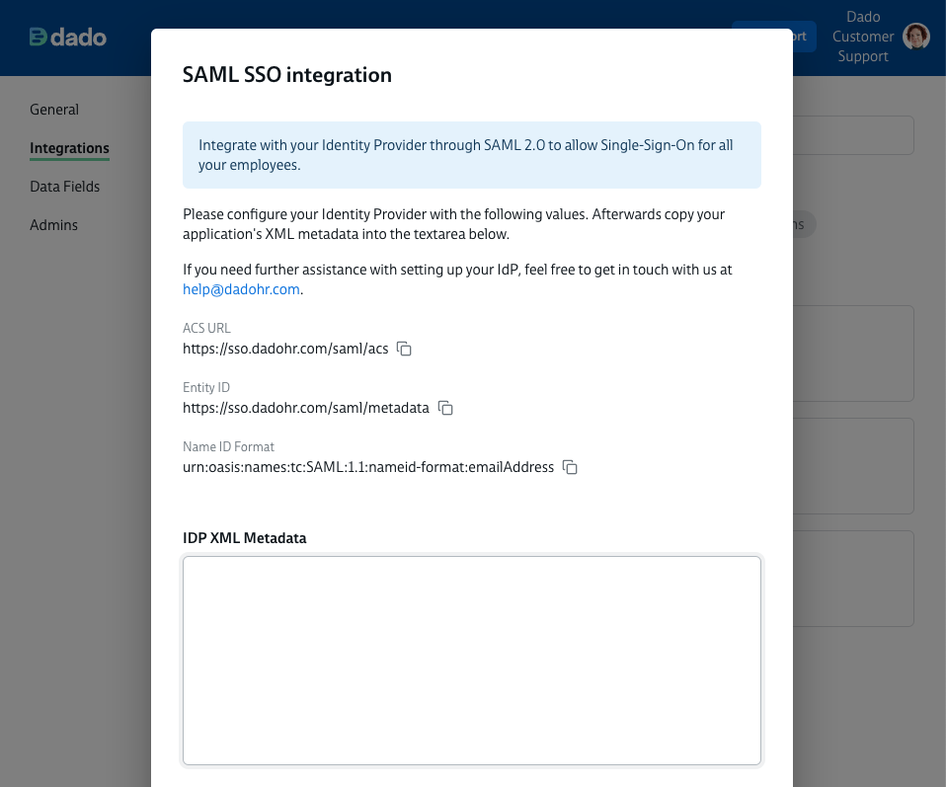Click the blue SAML 2.0 info banner text
Image resolution: width=946 pixels, height=787 pixels.
(466, 155)
